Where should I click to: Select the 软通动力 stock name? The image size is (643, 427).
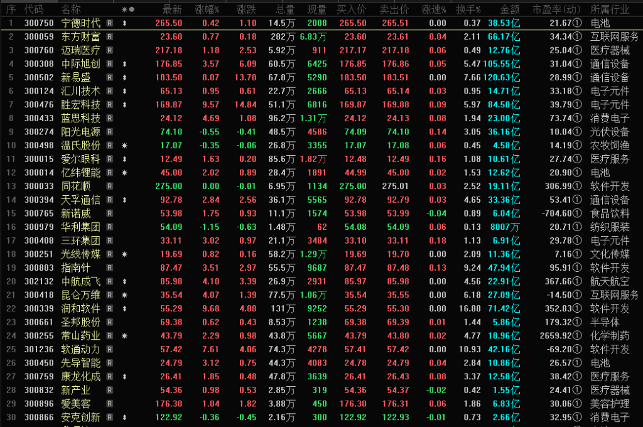[x=81, y=350]
